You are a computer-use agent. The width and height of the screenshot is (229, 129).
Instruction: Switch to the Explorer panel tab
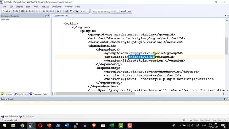click(x=6, y=94)
